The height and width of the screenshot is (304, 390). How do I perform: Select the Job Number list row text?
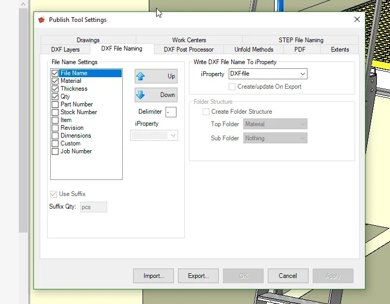(x=76, y=151)
